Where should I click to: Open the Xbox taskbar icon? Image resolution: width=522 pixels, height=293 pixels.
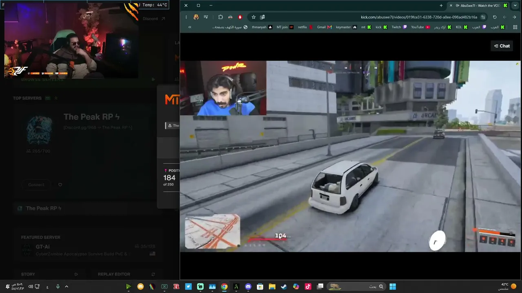pos(164,286)
